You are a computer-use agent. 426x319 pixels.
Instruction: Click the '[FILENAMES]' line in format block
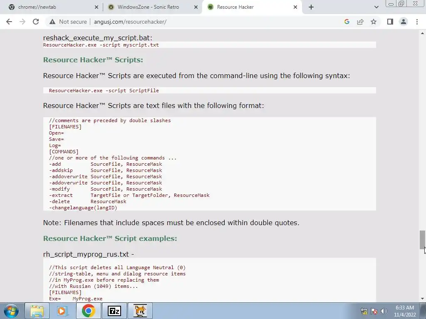point(65,127)
